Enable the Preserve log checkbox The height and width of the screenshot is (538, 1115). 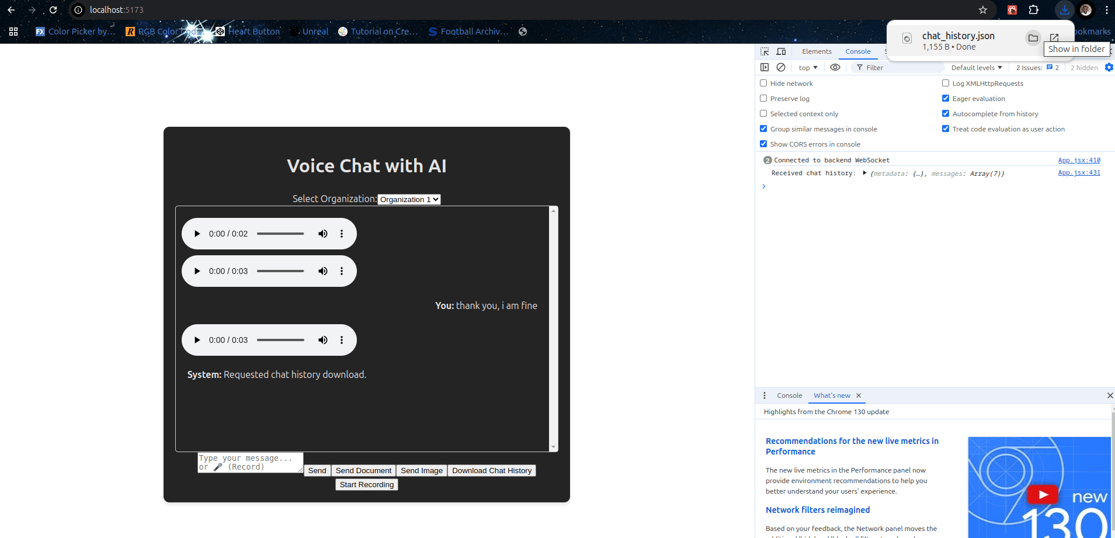(764, 98)
